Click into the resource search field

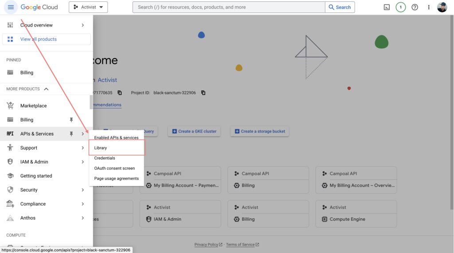coord(229,7)
